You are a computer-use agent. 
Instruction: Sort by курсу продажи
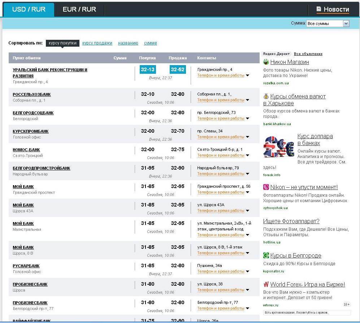(97, 43)
